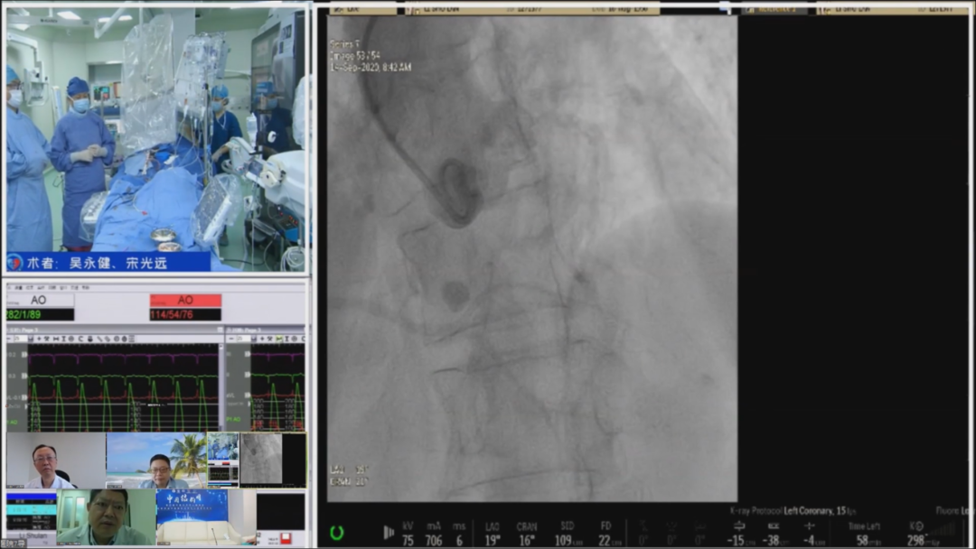
Task: Expand the purple lead channel arrow in left panel
Action: [24, 354]
